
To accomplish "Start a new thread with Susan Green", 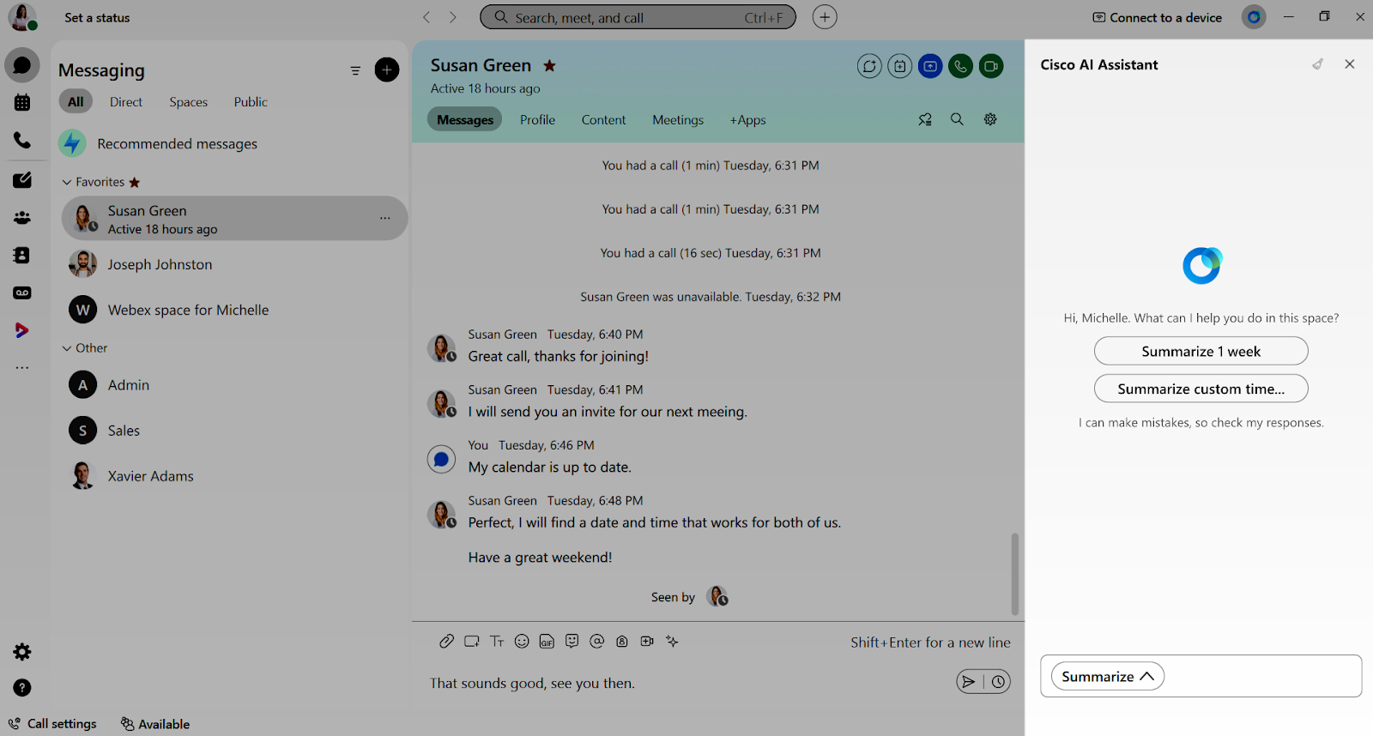I will [869, 66].
